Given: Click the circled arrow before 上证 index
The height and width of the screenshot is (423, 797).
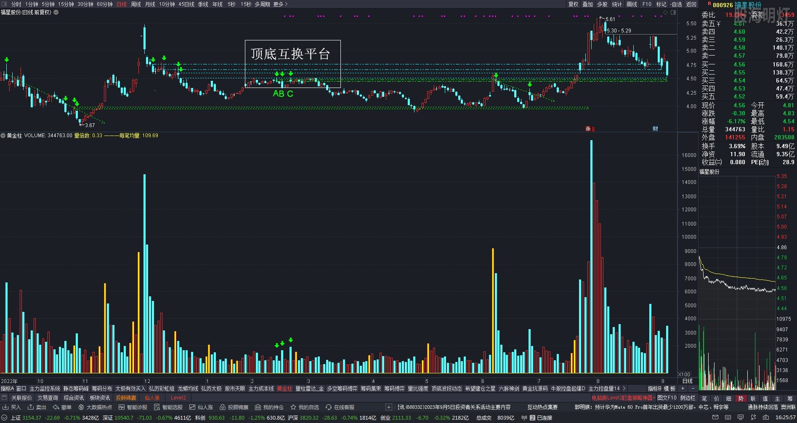Looking at the screenshot, I should 5,418.
